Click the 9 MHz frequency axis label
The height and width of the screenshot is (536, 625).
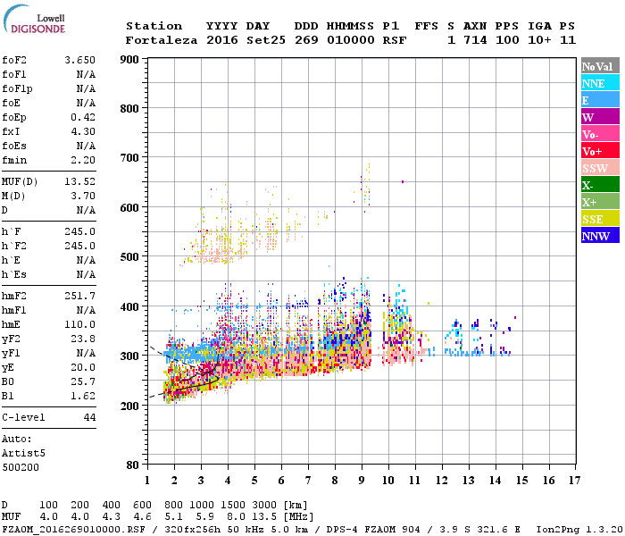pyautogui.click(x=362, y=481)
